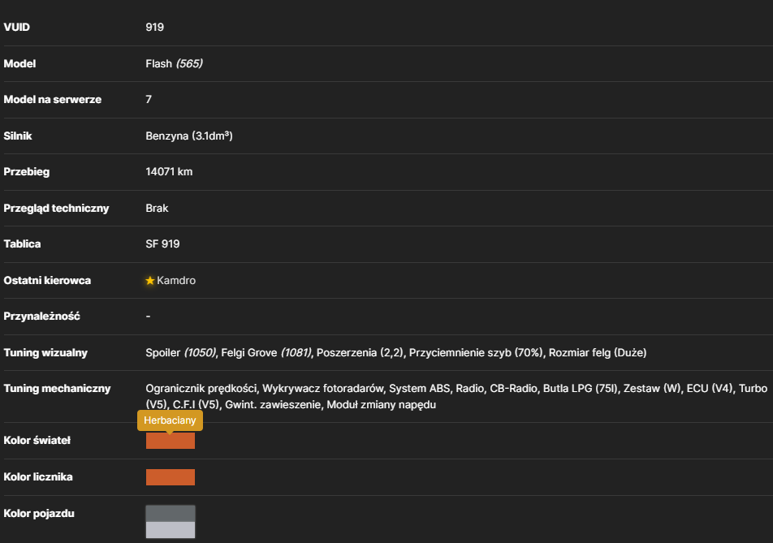Click the Tuning mechaniczny row label

57,389
